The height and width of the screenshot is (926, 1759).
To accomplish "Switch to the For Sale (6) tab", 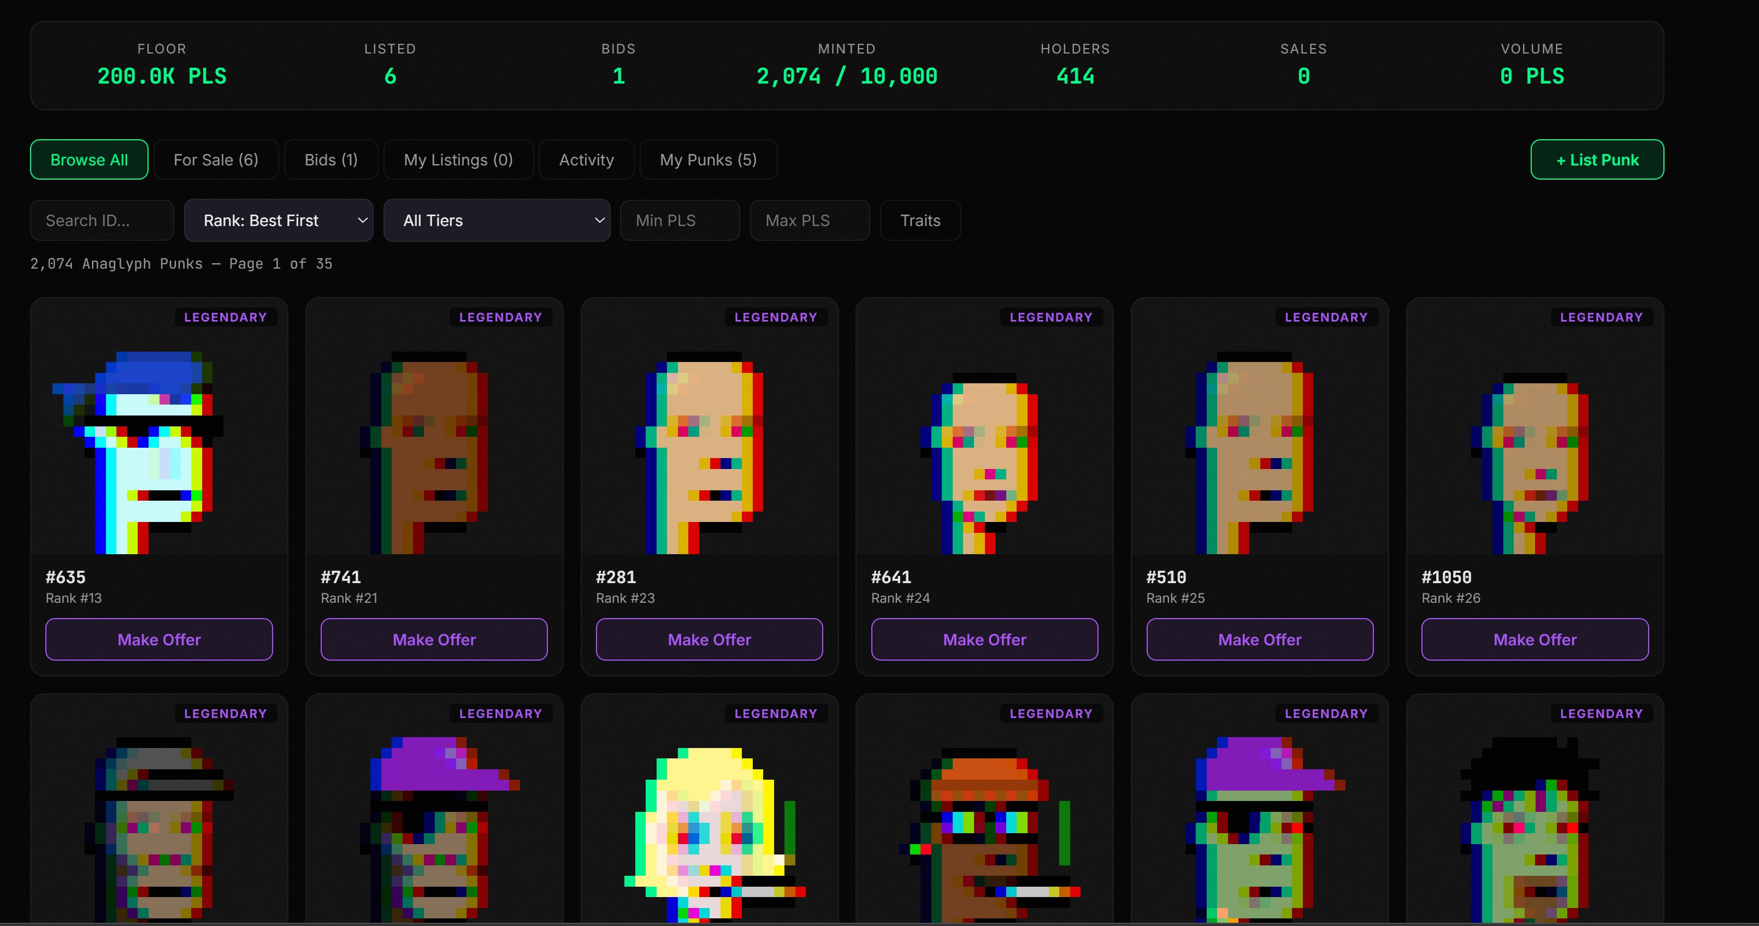I will point(216,159).
